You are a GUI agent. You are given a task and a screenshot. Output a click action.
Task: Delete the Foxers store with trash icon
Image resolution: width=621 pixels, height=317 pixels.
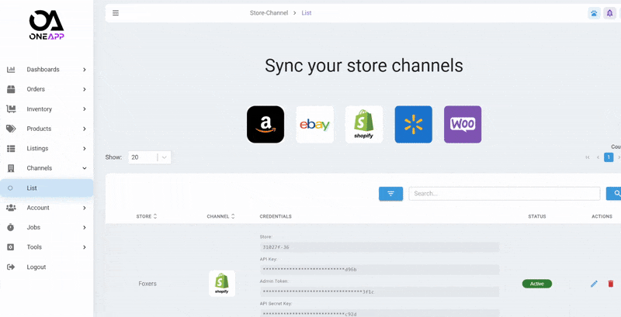click(x=611, y=284)
